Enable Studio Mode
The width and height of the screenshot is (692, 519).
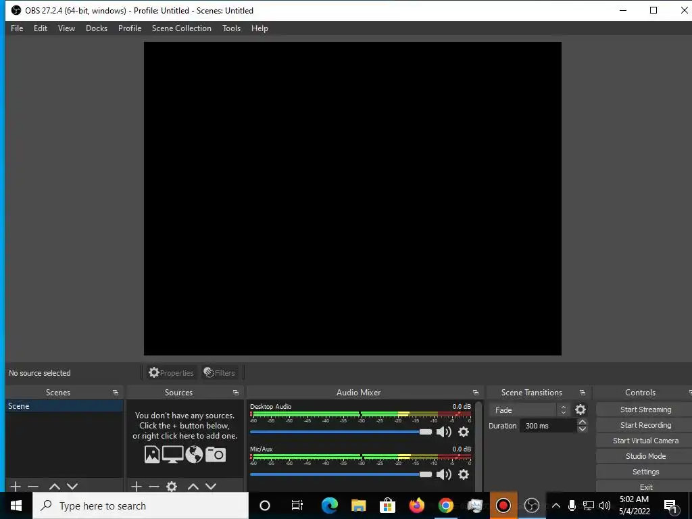645,456
